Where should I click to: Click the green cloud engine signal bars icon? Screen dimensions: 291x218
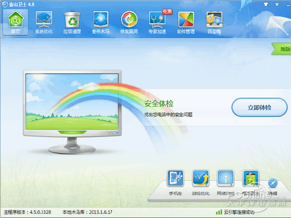(219, 212)
